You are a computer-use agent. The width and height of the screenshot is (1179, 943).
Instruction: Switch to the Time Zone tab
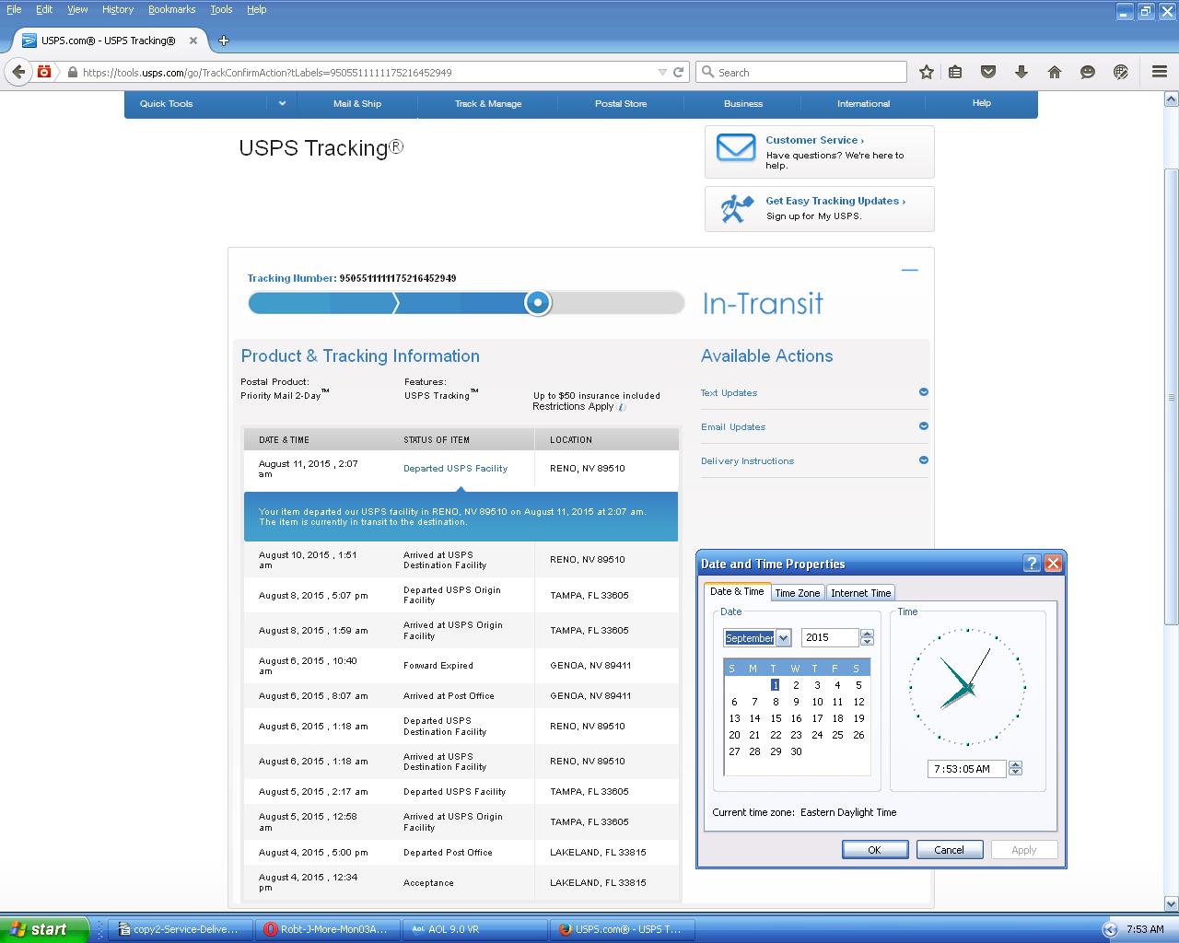point(797,593)
